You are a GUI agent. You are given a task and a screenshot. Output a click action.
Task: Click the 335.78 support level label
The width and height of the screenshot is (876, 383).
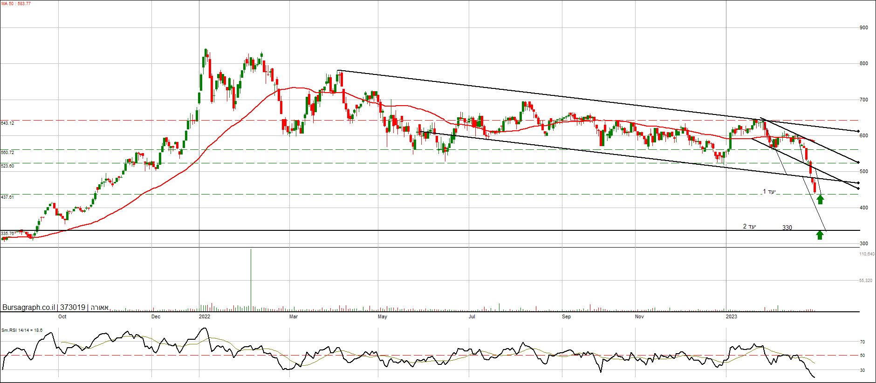coord(7,234)
